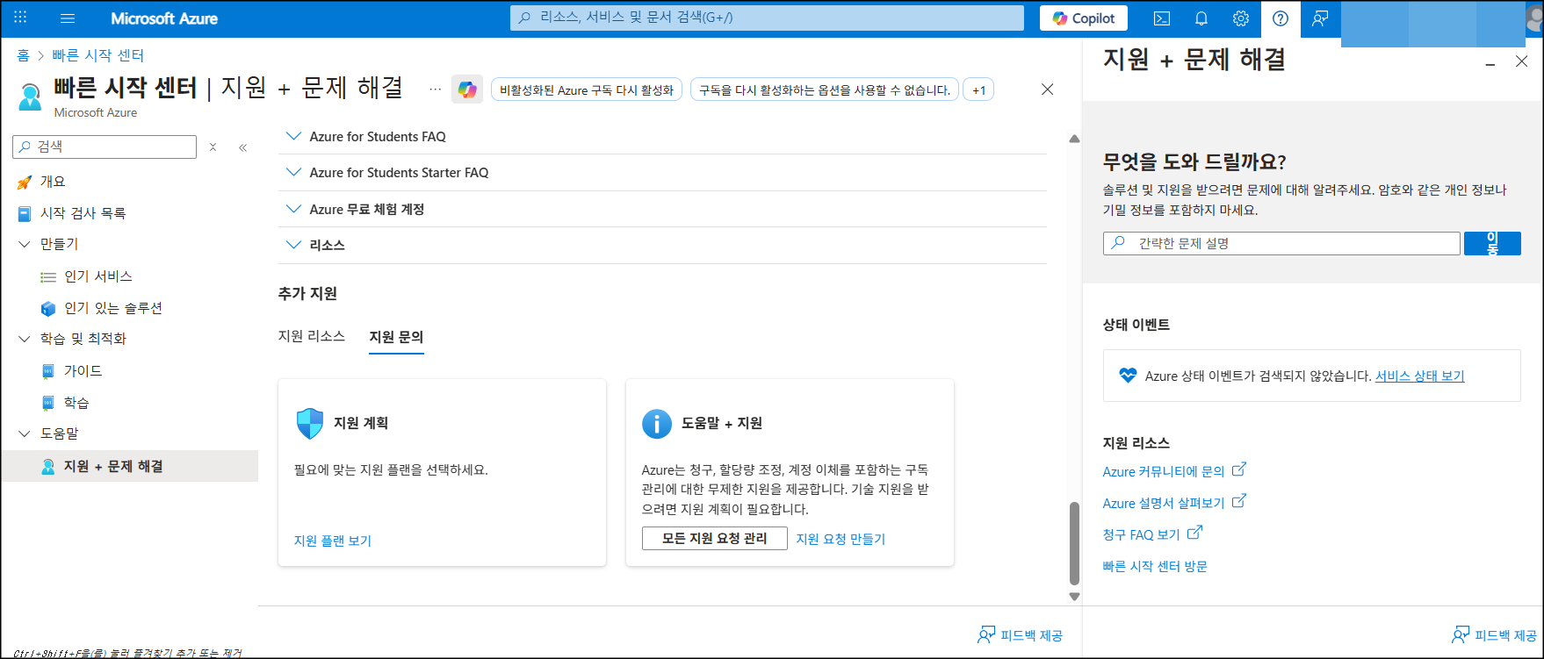Image resolution: width=1544 pixels, height=659 pixels.
Task: Click 피드백 제공 below main content
Action: [1021, 635]
